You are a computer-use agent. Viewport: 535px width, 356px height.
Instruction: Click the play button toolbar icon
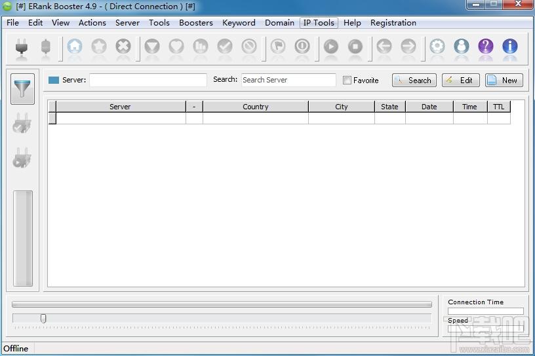pyautogui.click(x=331, y=46)
